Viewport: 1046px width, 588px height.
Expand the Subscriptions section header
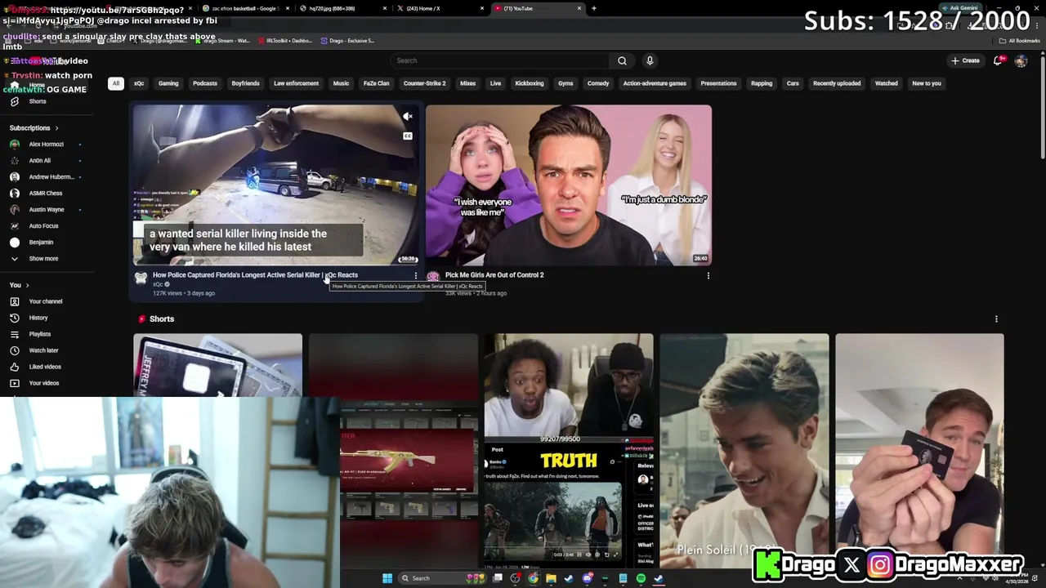tap(34, 128)
